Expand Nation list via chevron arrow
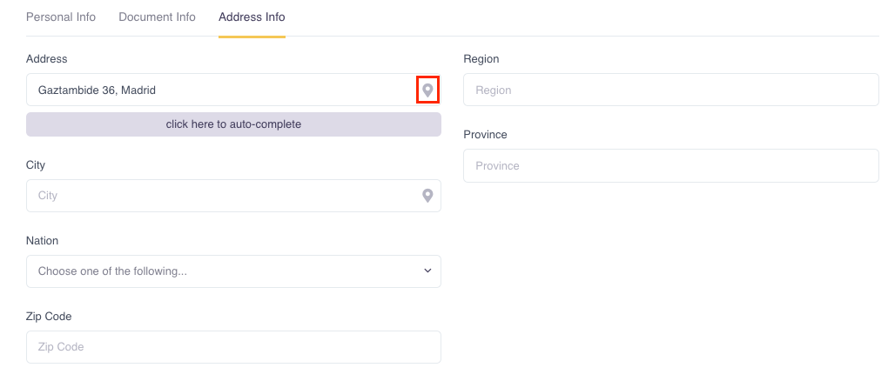The height and width of the screenshot is (381, 888). click(427, 271)
